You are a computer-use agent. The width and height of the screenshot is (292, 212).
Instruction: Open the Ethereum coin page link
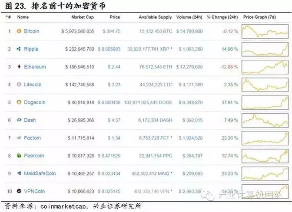(x=35, y=67)
